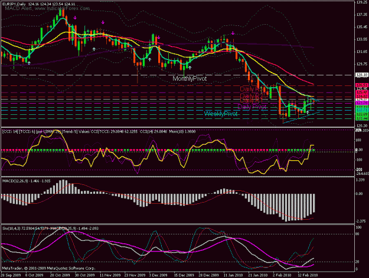Click the 2 Feb 2010 date label
The height and width of the screenshot is (278, 369).
coord(282,275)
